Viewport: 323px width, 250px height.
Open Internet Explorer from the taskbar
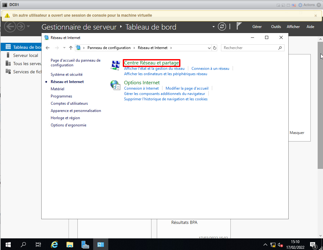pyautogui.click(x=54, y=244)
